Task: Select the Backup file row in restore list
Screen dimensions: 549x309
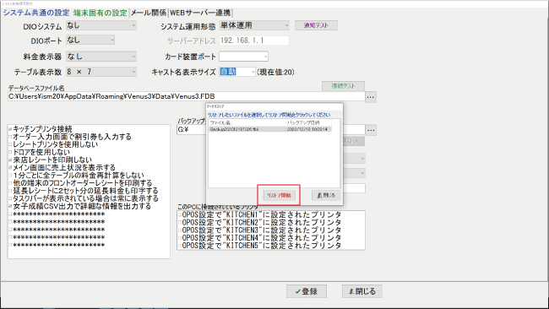Action: [270, 129]
